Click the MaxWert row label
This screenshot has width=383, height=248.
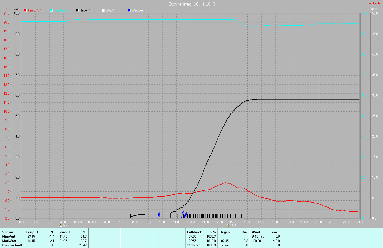pos(9,241)
